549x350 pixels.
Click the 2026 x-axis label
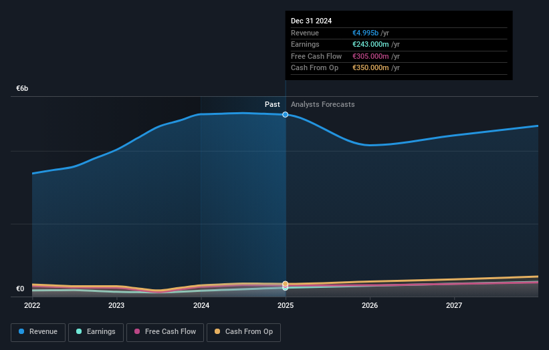(x=370, y=305)
